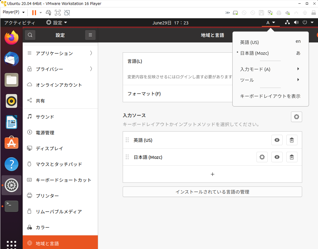Open 電源管理 power settings
The width and height of the screenshot is (318, 249).
(60, 133)
